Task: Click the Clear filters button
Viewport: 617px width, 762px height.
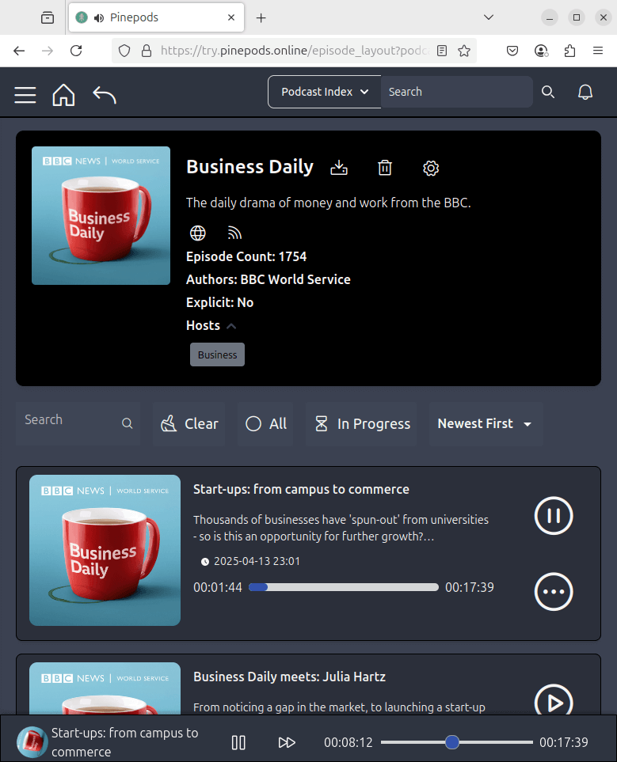Action: click(x=189, y=424)
